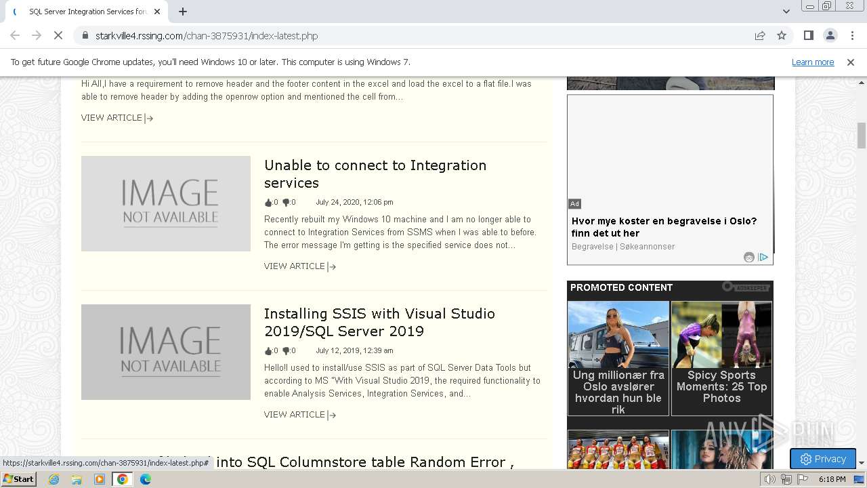Click the taskbar clock showing 6:18 PM

[x=832, y=479]
